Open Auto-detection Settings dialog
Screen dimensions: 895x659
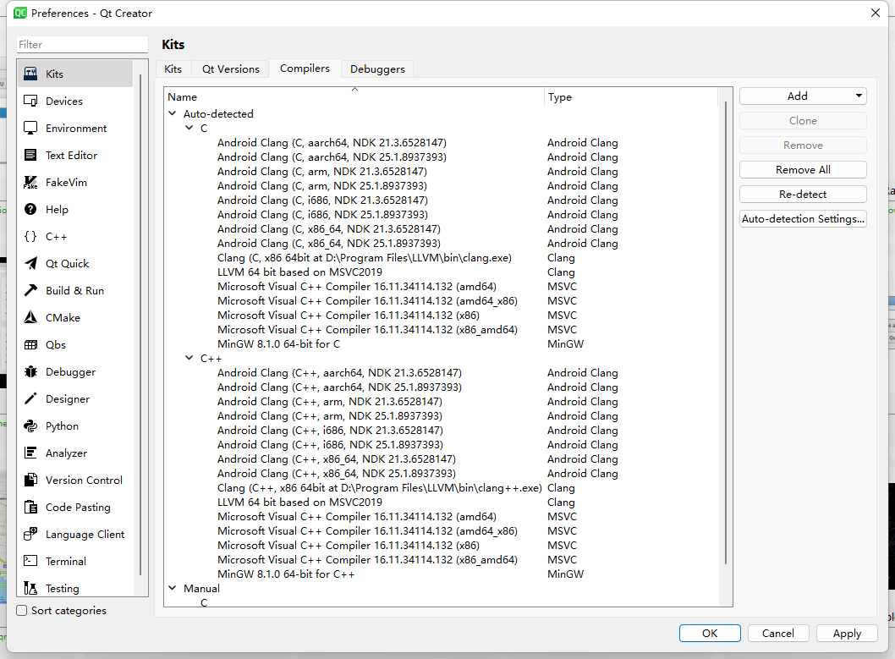click(803, 218)
